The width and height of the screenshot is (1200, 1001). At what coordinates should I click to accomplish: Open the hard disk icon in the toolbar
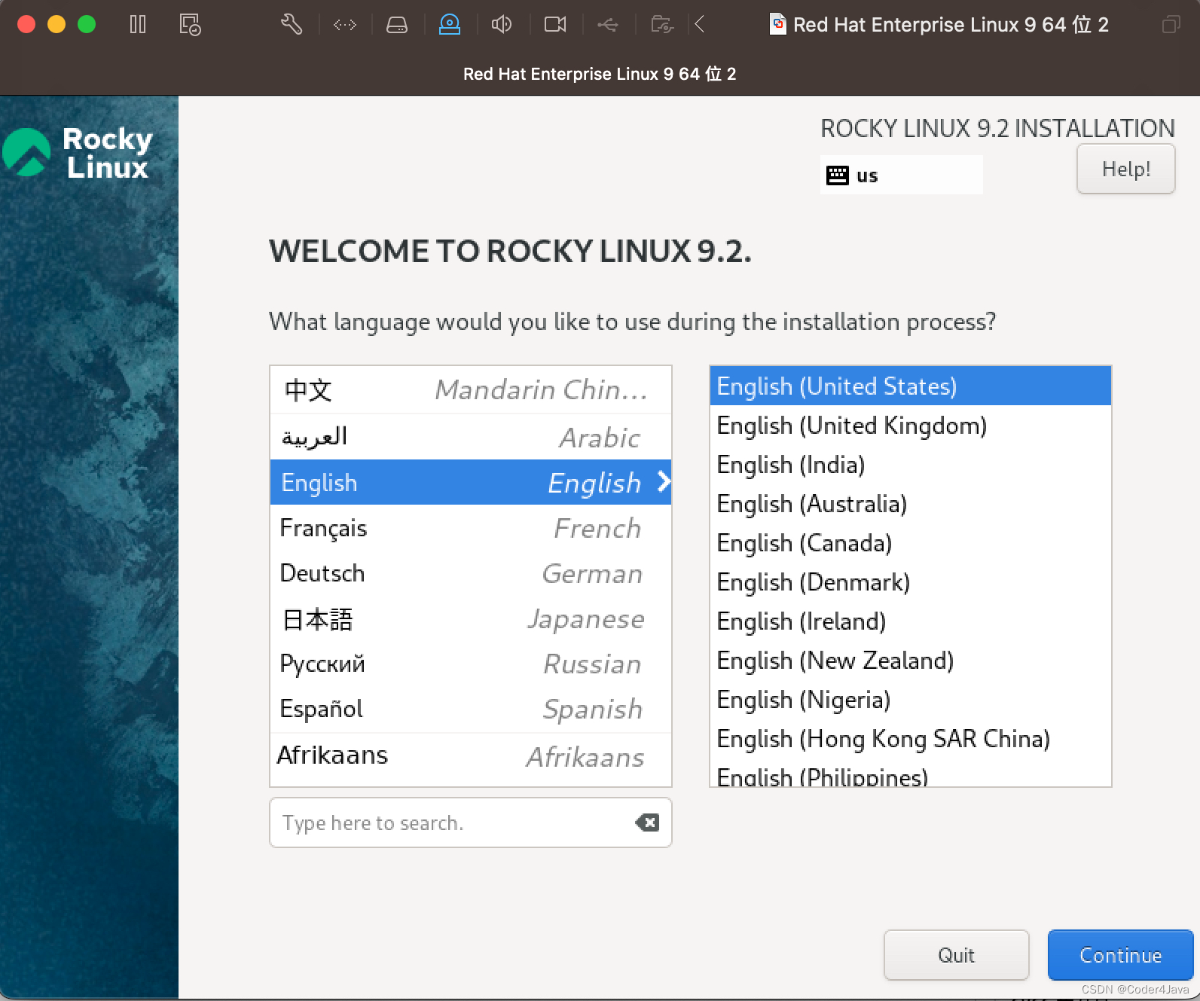tap(397, 25)
